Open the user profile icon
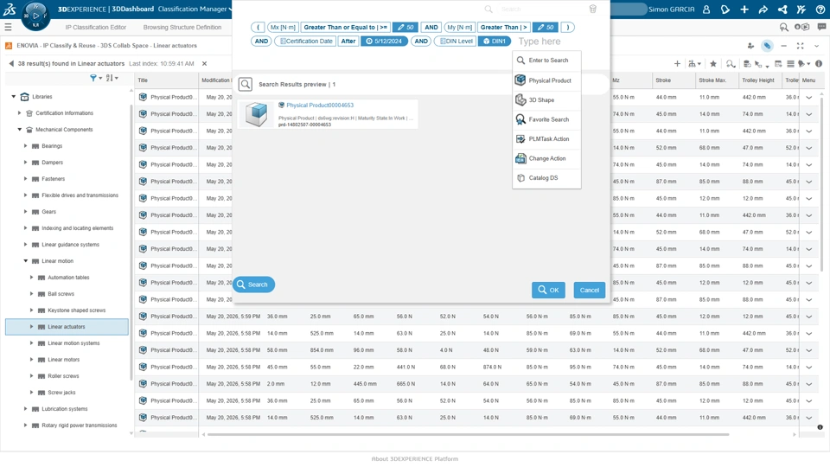This screenshot has width=830, height=467. click(706, 9)
